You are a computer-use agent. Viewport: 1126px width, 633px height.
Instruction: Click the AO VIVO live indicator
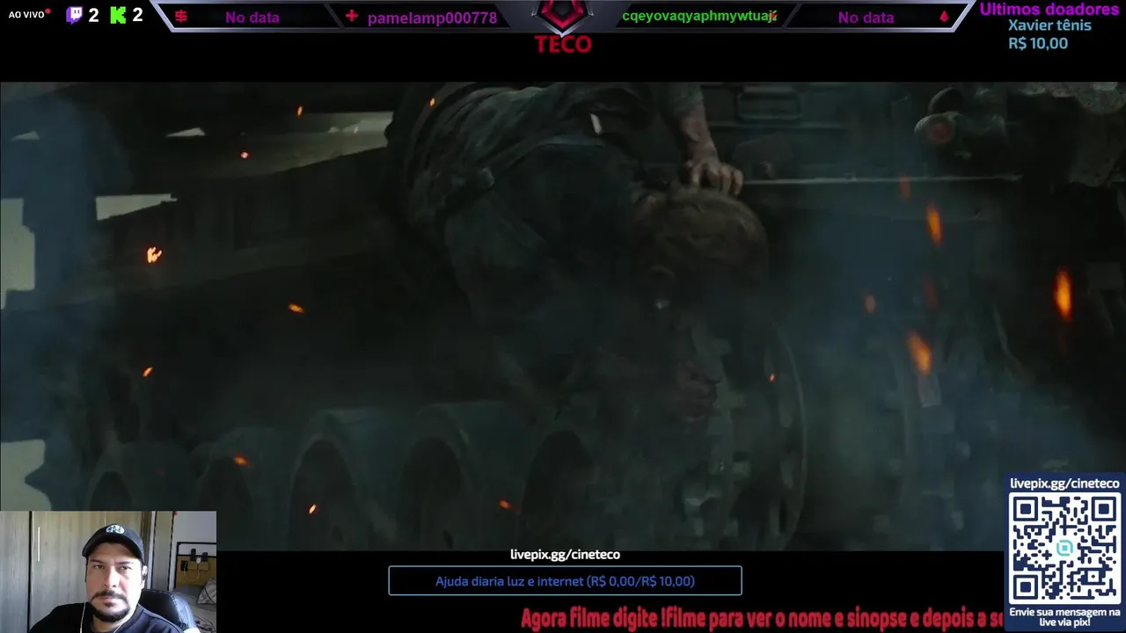pyautogui.click(x=29, y=15)
